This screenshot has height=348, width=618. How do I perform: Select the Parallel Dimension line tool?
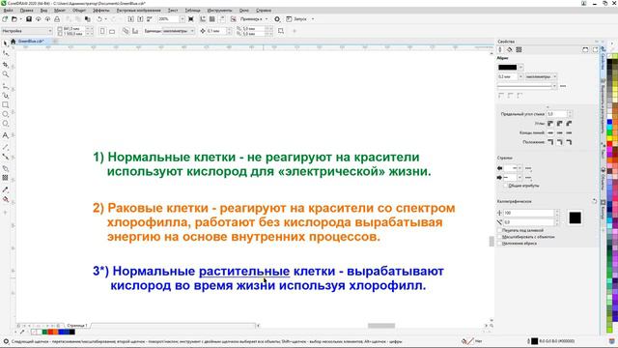5,147
